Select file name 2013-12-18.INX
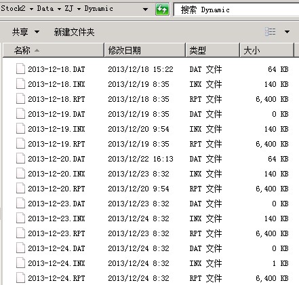Image resolution: width=299 pixels, height=285 pixels. click(x=56, y=84)
